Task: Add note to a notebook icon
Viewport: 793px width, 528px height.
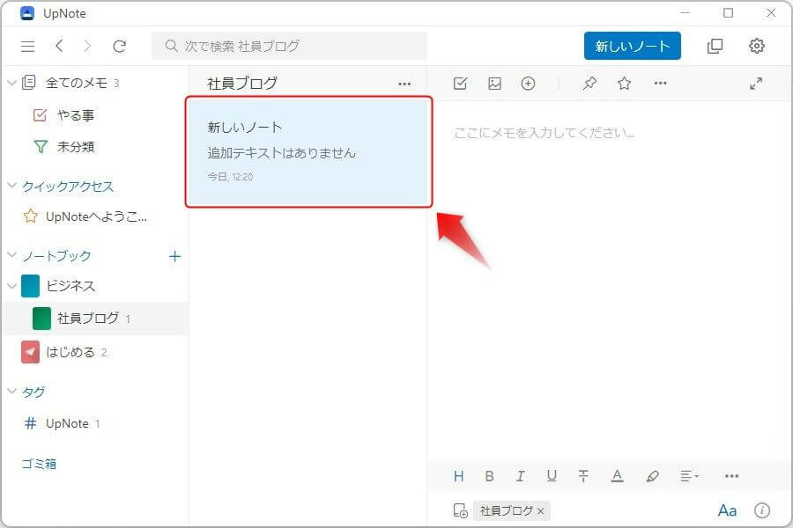Action: [x=460, y=510]
